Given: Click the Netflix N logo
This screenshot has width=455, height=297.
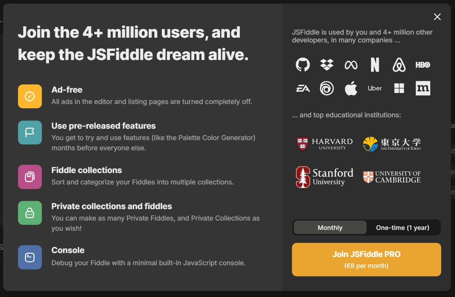Looking at the screenshot, I should (375, 65).
